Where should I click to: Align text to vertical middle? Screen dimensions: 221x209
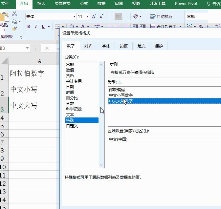pos(118,16)
